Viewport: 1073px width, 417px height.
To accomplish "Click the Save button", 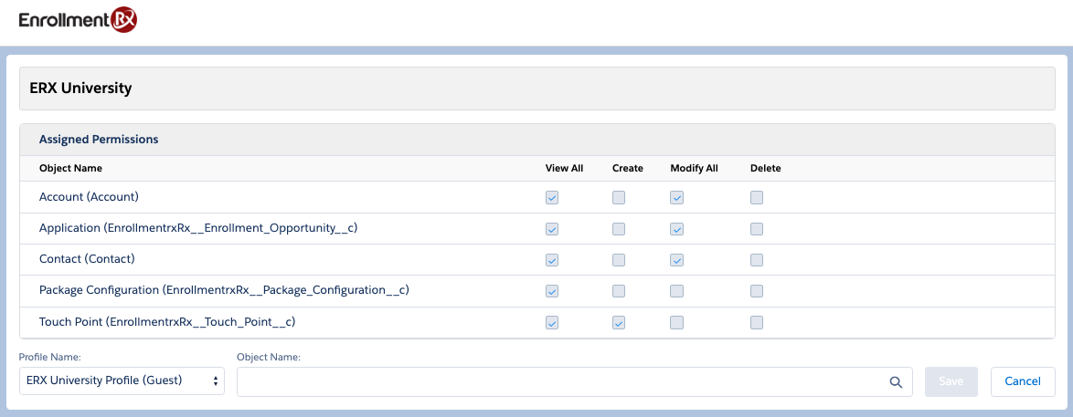I will point(951,381).
